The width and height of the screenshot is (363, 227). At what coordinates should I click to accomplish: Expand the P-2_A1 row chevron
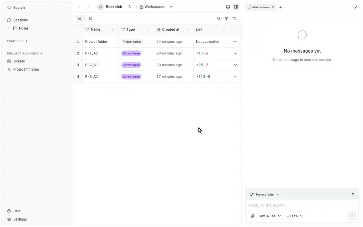(x=235, y=65)
